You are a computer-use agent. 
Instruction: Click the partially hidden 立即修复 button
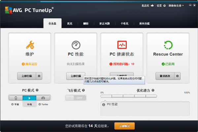click(122, 74)
